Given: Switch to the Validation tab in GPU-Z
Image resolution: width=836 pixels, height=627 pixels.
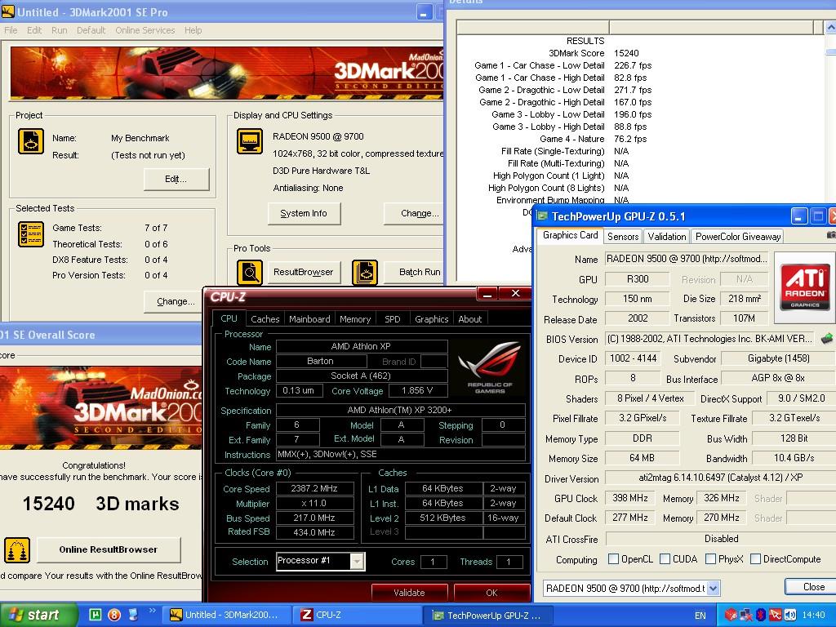Looking at the screenshot, I should (666, 236).
